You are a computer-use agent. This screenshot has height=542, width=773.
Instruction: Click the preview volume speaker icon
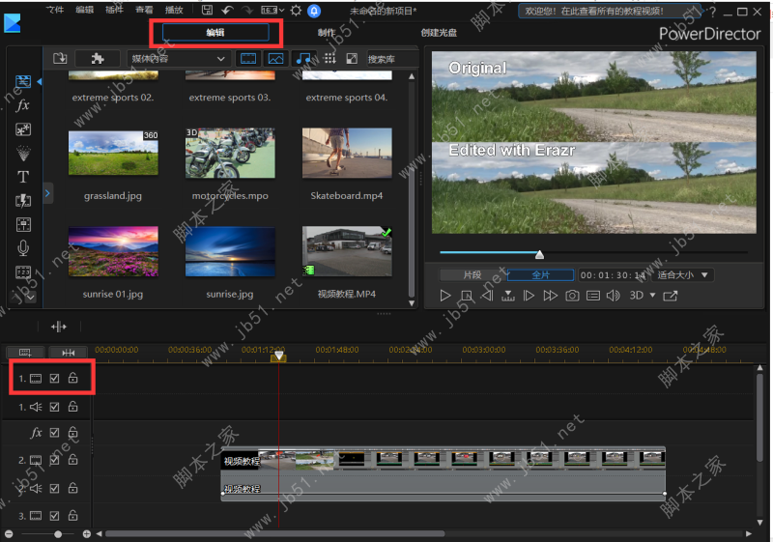coord(613,296)
